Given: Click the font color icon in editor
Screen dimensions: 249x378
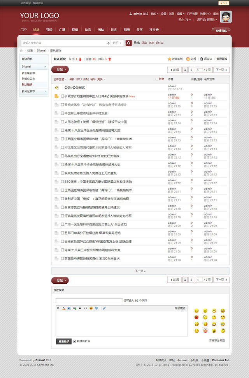Looking at the screenshot, I should (x=63, y=308).
